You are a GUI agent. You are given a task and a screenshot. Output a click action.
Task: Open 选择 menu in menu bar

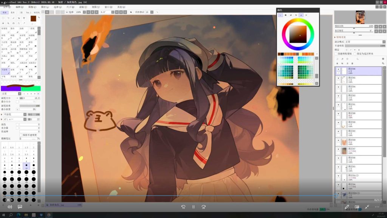coord(57,7)
